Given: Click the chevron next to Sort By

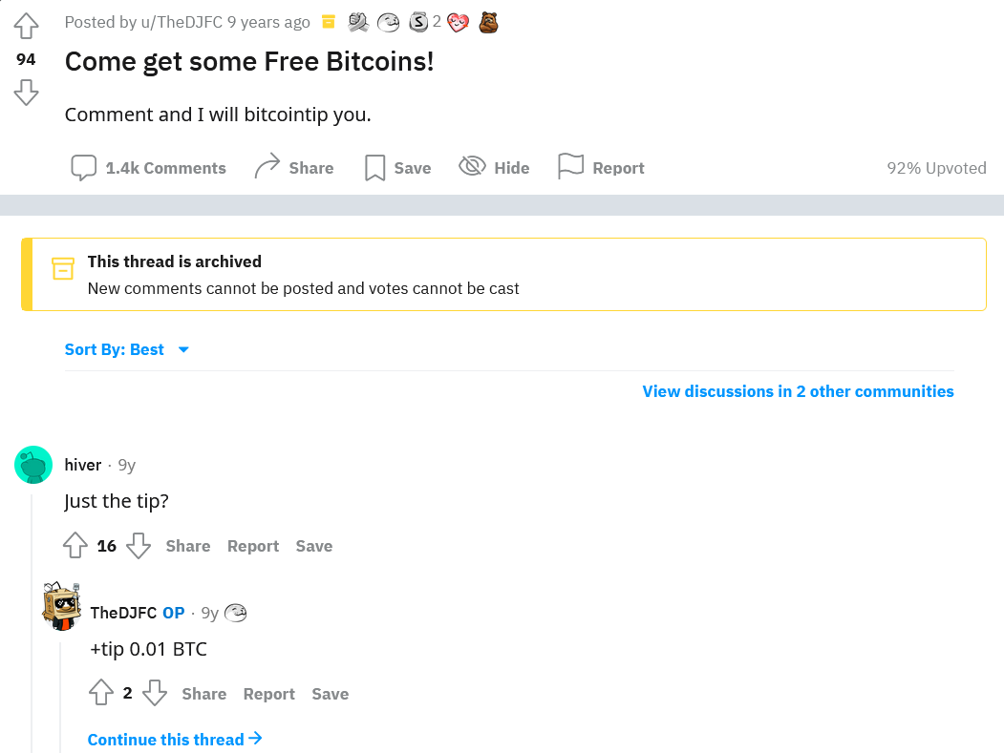Looking at the screenshot, I should point(183,349).
